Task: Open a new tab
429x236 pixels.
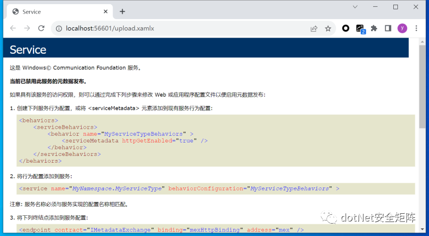Action: (x=122, y=11)
